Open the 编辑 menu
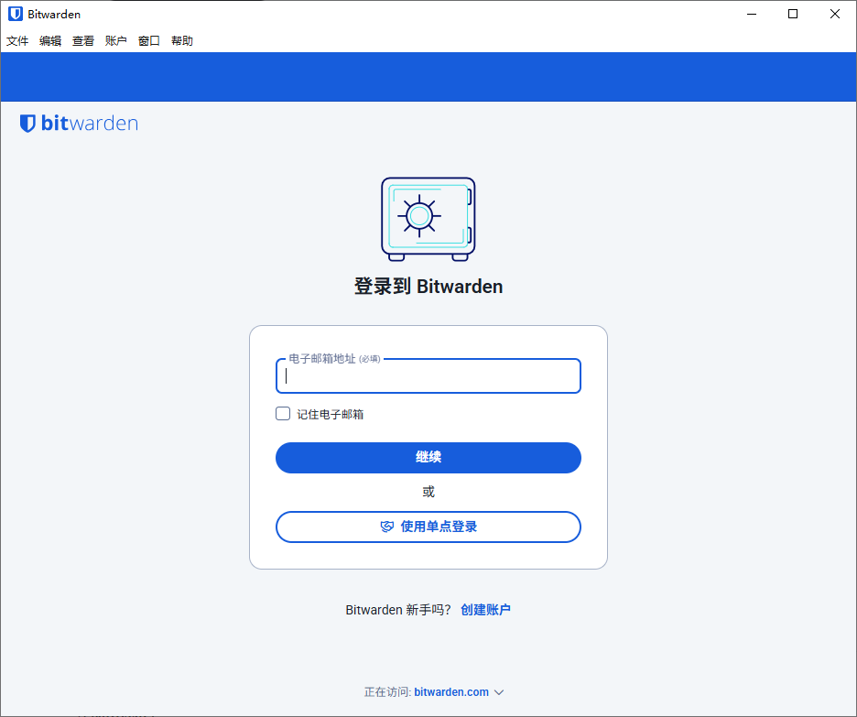This screenshot has height=717, width=857. [50, 40]
